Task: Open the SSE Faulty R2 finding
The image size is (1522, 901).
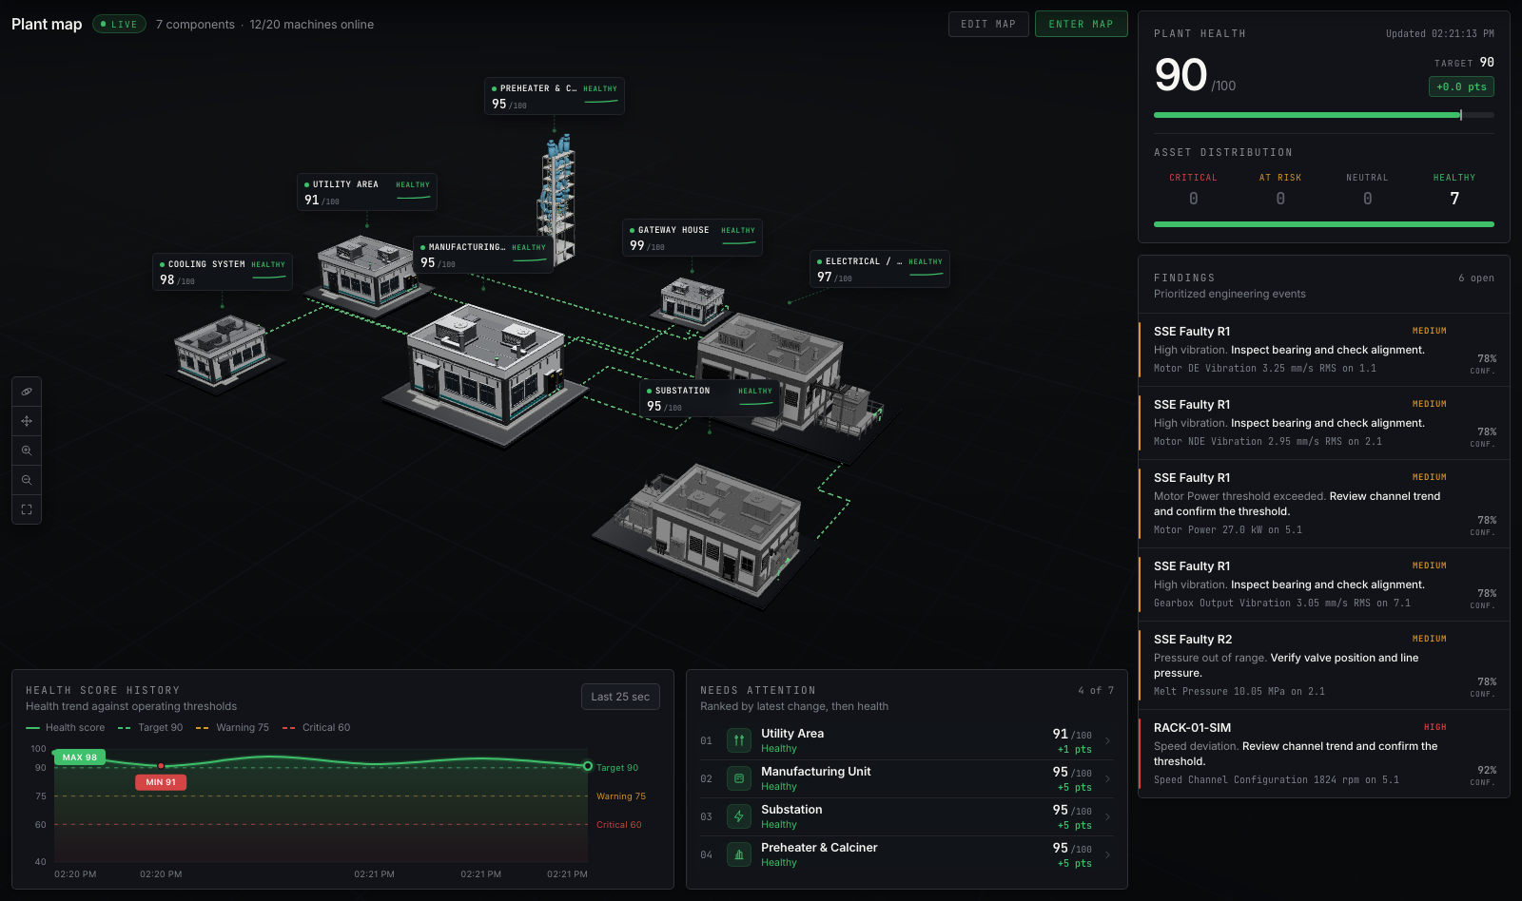Action: (x=1324, y=665)
